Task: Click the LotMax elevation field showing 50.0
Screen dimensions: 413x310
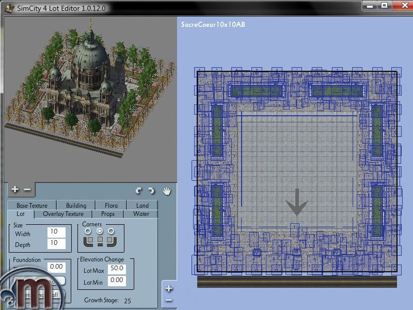Action: pos(117,269)
